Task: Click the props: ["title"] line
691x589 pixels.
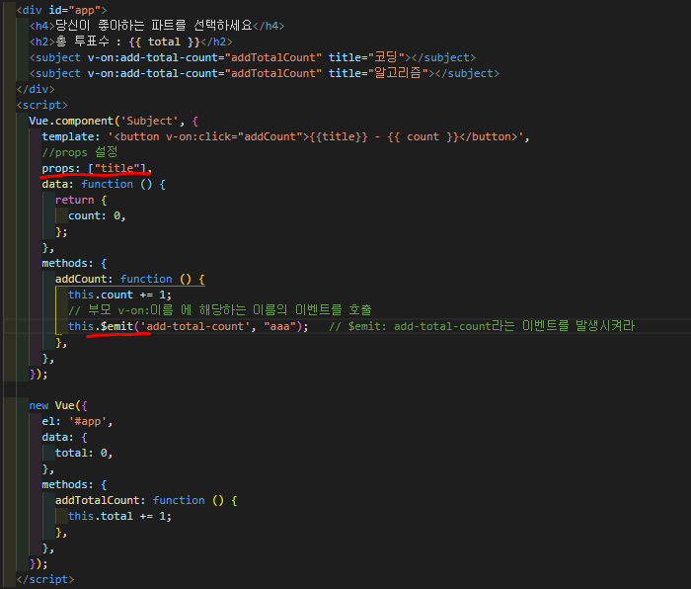Action: tap(97, 168)
